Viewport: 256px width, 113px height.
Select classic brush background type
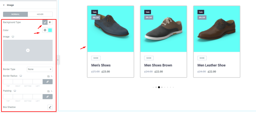click(x=45, y=22)
